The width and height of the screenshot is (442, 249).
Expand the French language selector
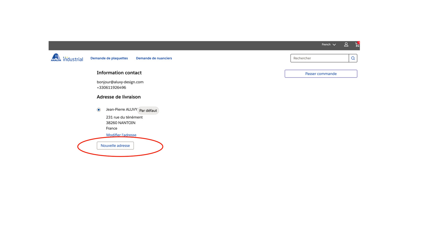[x=329, y=45]
